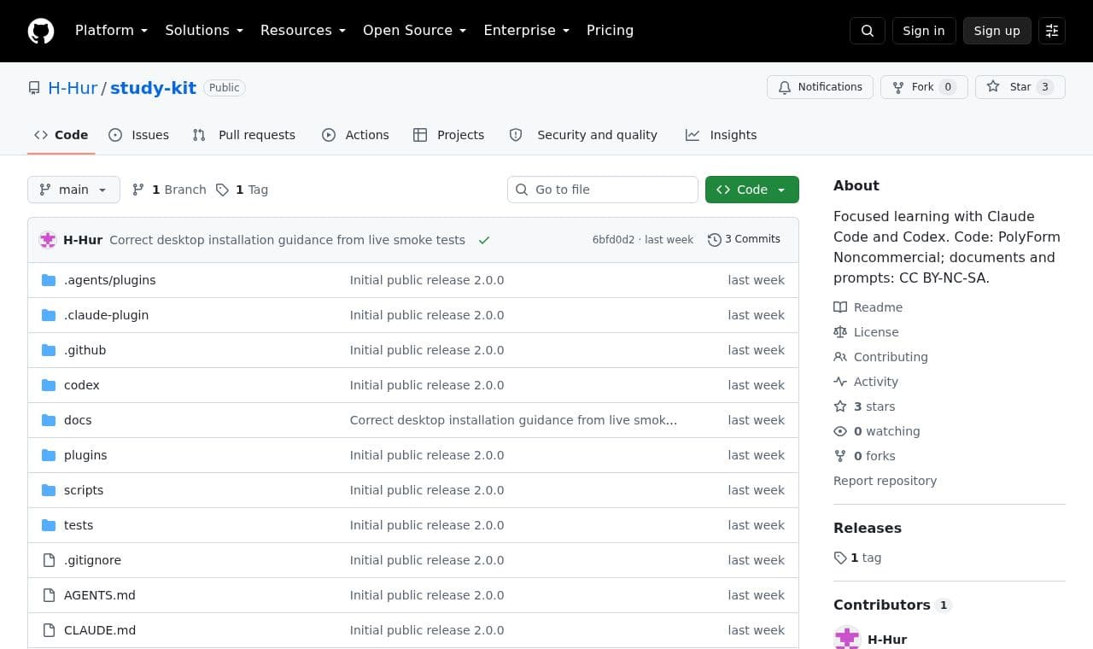Expand the Platform menu
1093x649 pixels.
(111, 31)
